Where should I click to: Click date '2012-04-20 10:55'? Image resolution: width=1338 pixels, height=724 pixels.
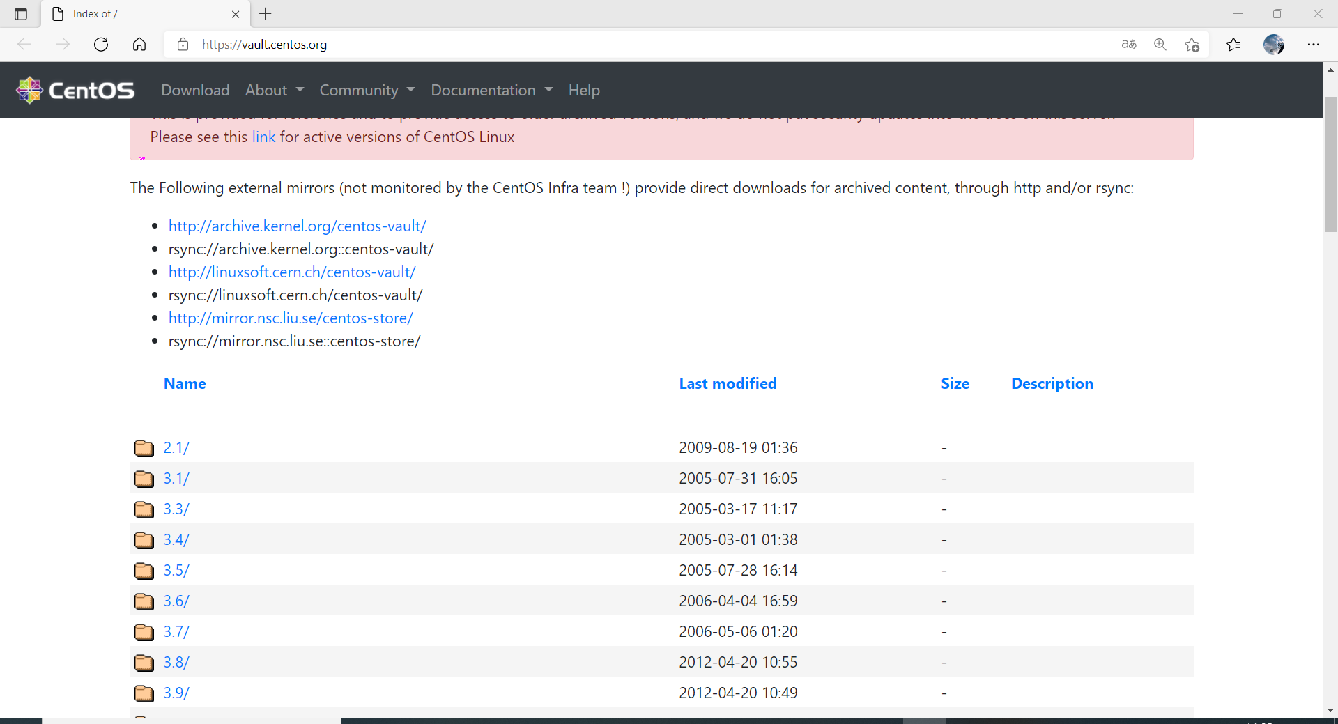coord(738,662)
